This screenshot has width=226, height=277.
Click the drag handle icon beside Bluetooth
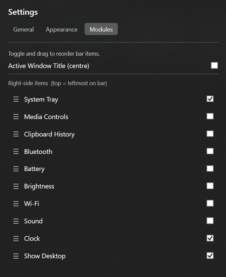tap(16, 152)
